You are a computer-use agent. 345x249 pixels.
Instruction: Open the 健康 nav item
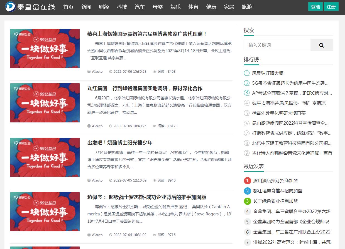(211, 7)
